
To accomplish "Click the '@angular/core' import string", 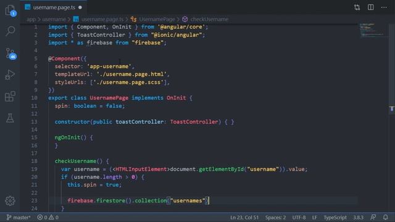I will 181,27.
